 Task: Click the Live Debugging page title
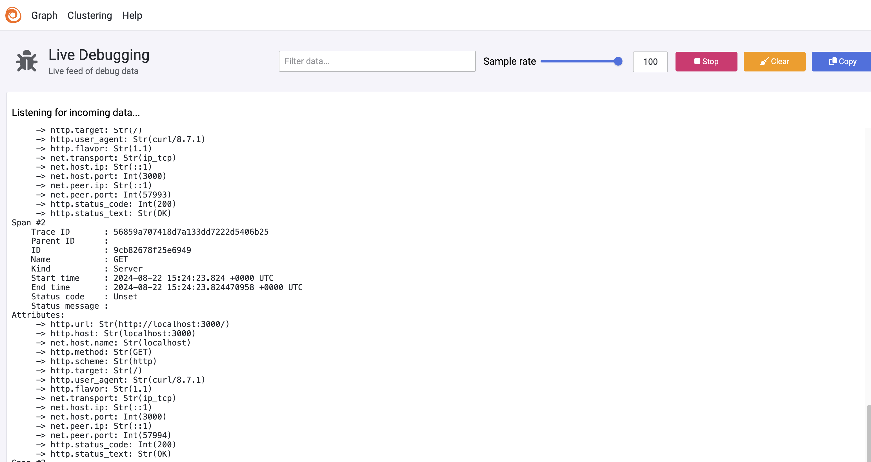99,55
